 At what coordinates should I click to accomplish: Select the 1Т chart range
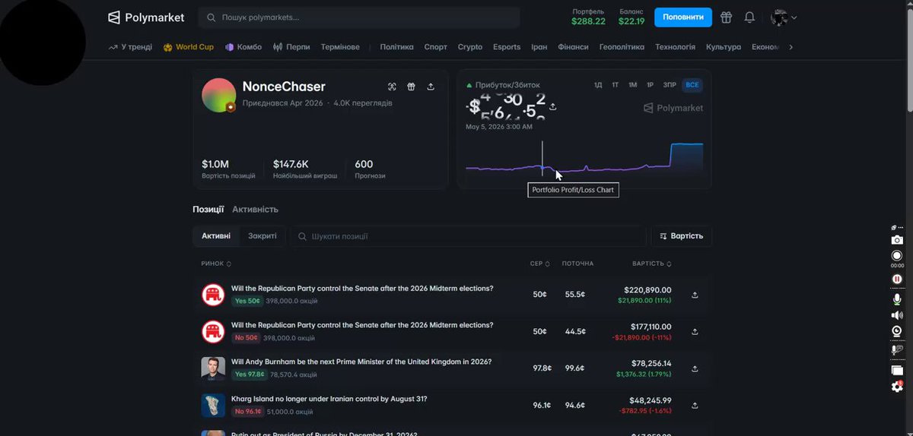click(x=616, y=85)
